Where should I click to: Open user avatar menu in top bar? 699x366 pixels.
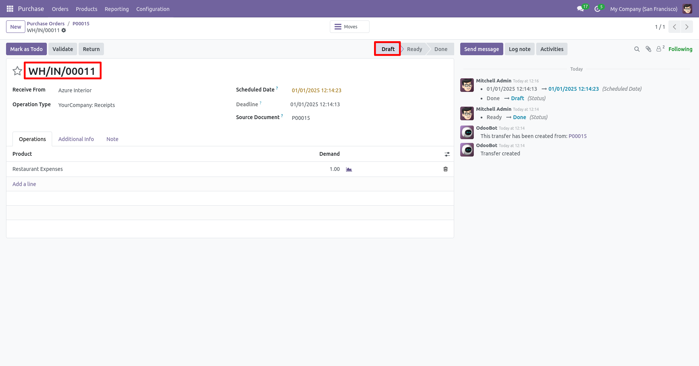point(687,9)
